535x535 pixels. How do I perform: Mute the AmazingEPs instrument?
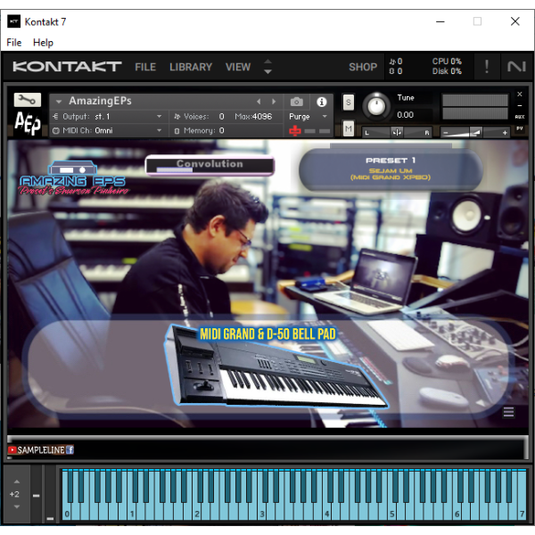(x=348, y=128)
